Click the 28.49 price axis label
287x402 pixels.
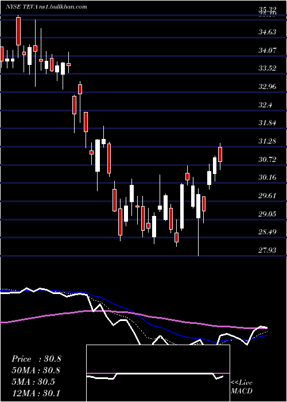pos(267,232)
